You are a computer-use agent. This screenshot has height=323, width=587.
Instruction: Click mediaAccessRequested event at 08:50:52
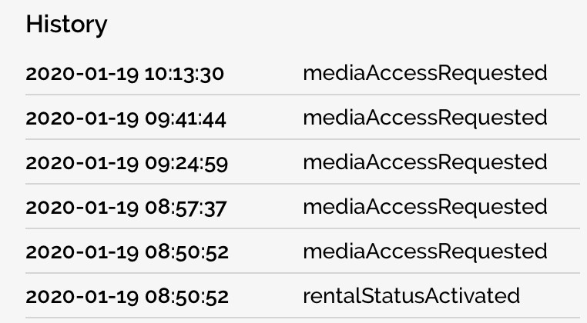click(425, 251)
